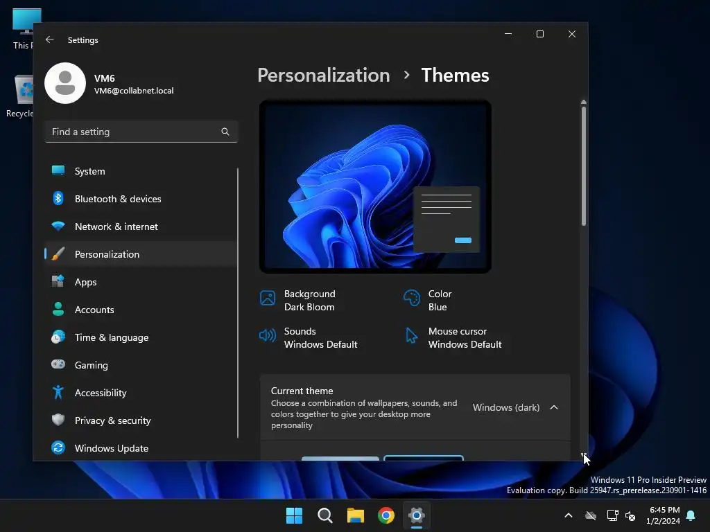This screenshot has width=710, height=532.
Task: Click the Accounts person icon
Action: coord(58,309)
